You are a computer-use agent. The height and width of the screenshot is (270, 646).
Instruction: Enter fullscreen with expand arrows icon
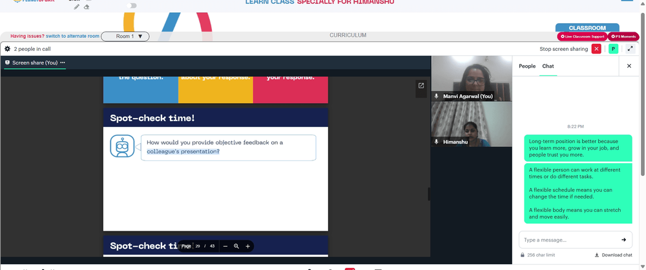click(630, 49)
